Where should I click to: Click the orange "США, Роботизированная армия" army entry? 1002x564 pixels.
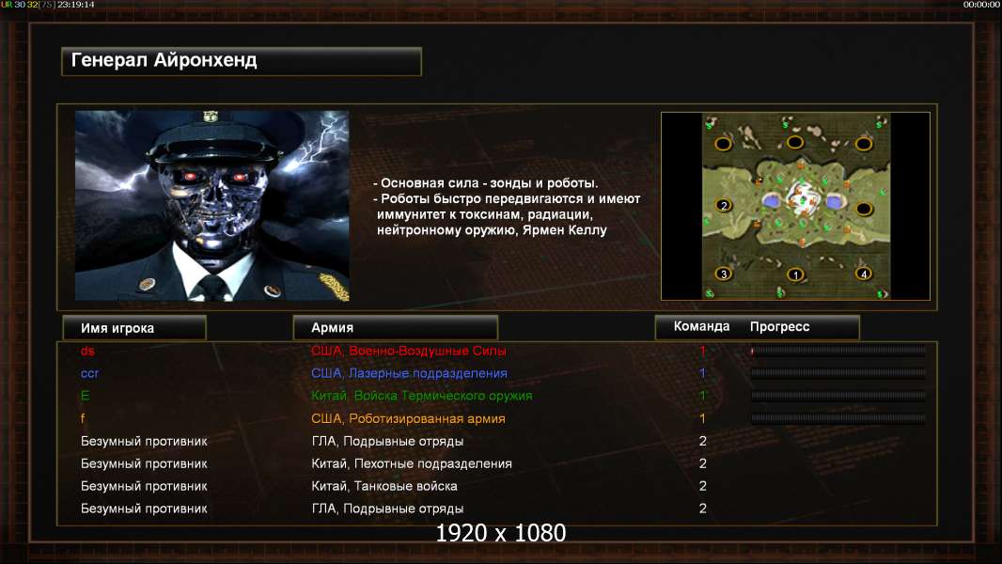click(x=408, y=418)
